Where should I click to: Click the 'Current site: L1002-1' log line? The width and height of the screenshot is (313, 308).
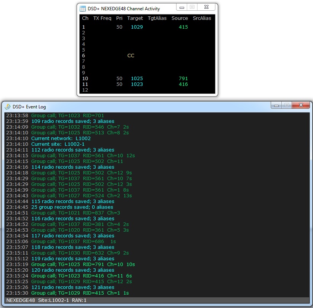click(45, 144)
